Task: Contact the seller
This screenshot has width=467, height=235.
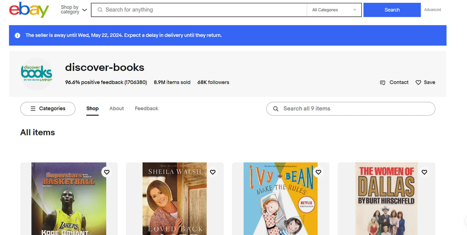Action: click(394, 82)
